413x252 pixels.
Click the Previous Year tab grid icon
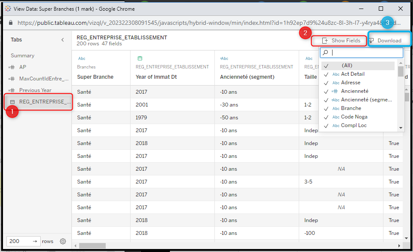12,90
